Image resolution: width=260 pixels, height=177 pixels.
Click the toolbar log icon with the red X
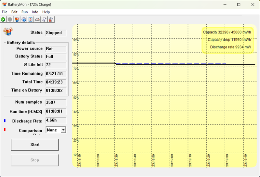point(51,19)
